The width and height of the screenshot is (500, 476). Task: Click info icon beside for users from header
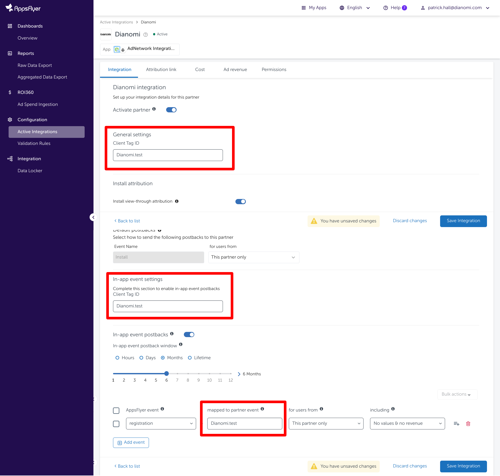[321, 409]
